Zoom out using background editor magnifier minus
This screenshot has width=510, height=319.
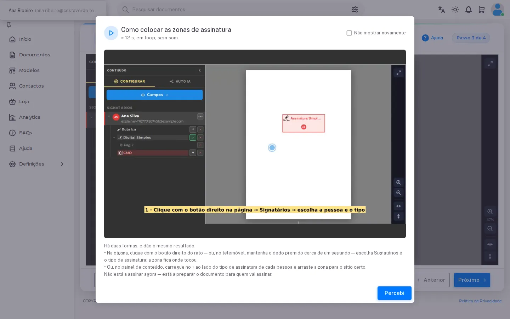coord(490,229)
